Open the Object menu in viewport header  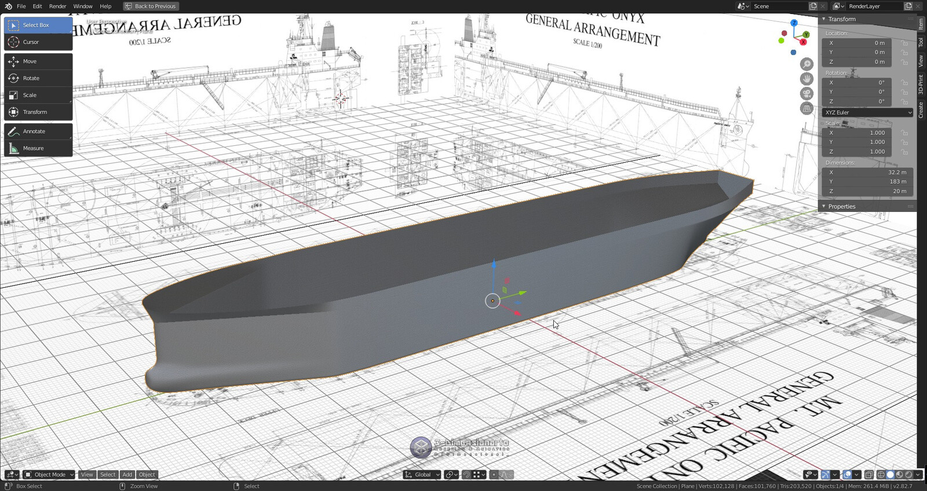point(147,475)
